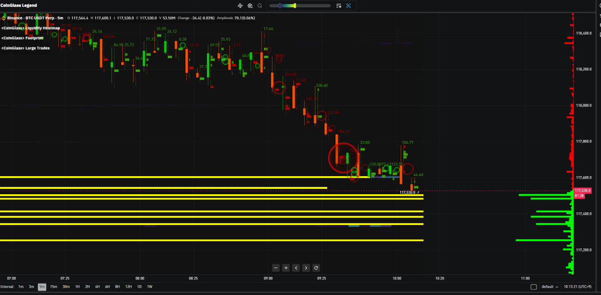The height and width of the screenshot is (295, 601).
Task: Switch interval to 4H
Action: click(x=97, y=286)
